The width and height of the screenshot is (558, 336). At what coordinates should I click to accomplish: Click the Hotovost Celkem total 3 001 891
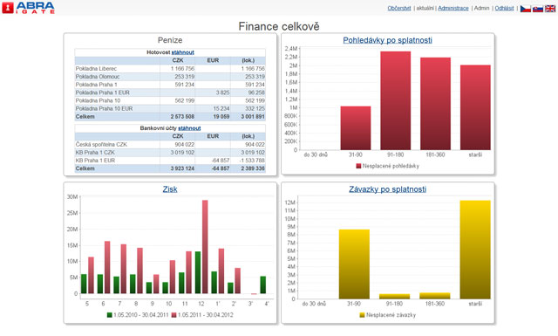click(x=253, y=117)
